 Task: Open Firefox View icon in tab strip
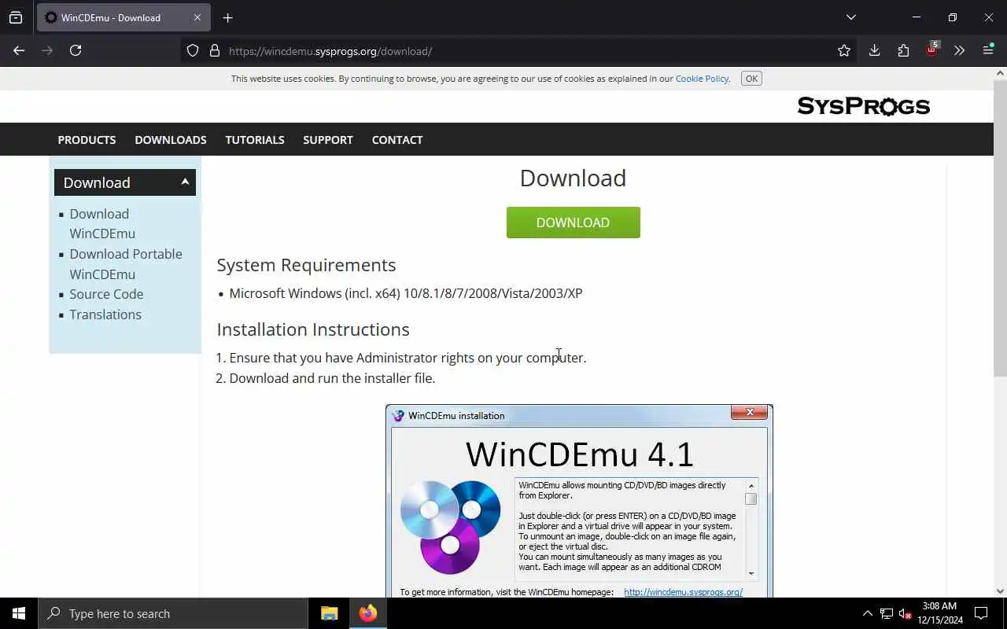click(16, 17)
